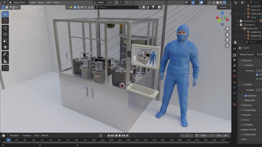Open the Object menu
This screenshot has height=147, width=262.
pos(56,3)
